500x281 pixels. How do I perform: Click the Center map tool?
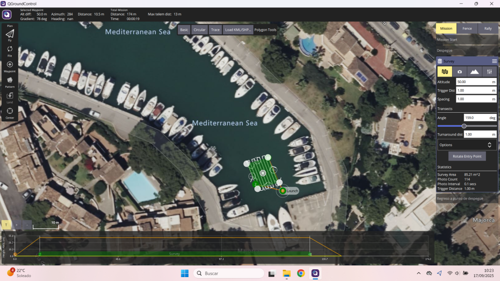10,113
